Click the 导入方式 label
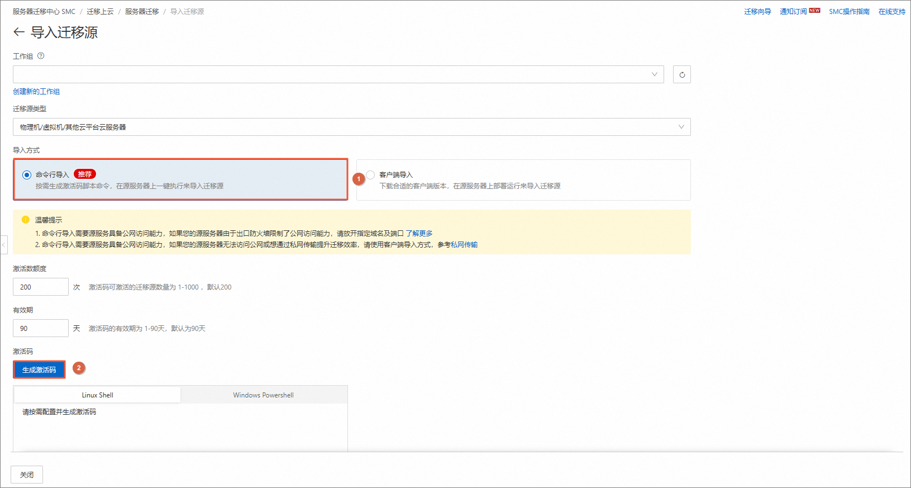The image size is (911, 488). [x=26, y=150]
